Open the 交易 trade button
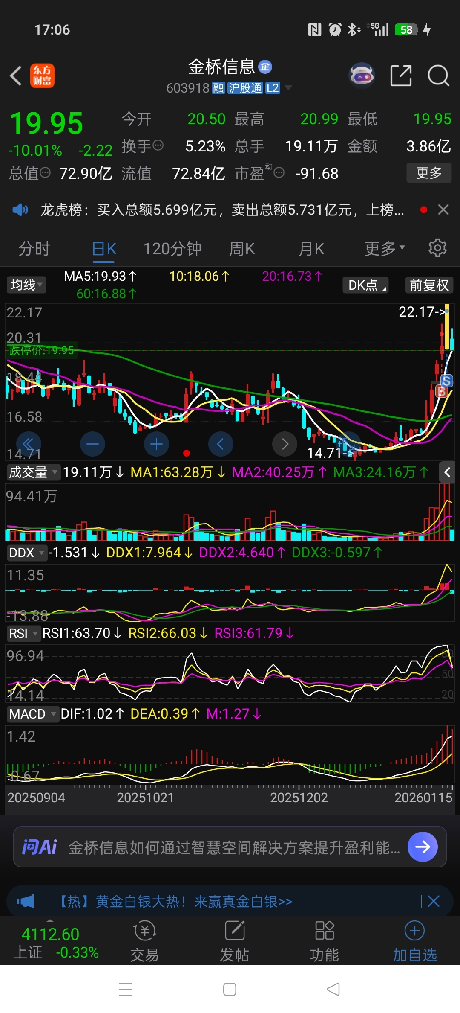The height and width of the screenshot is (1013, 460). pos(144,942)
